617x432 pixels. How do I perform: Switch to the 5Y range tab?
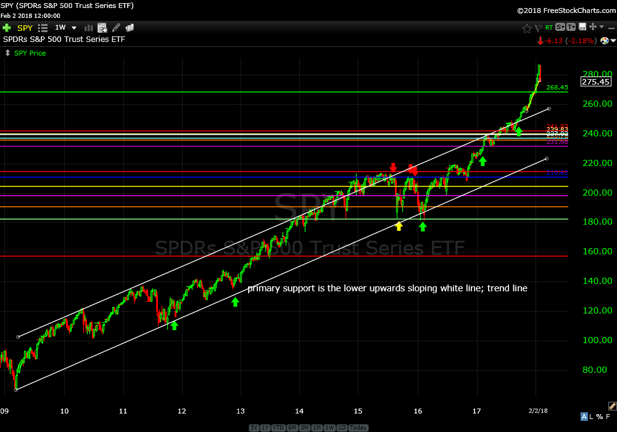[x=254, y=428]
